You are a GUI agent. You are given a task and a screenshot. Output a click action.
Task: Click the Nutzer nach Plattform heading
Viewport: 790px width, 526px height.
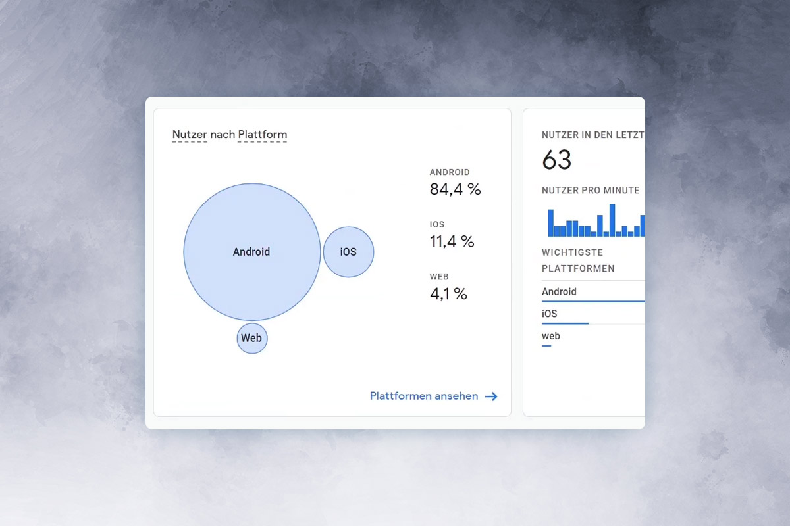click(x=230, y=135)
